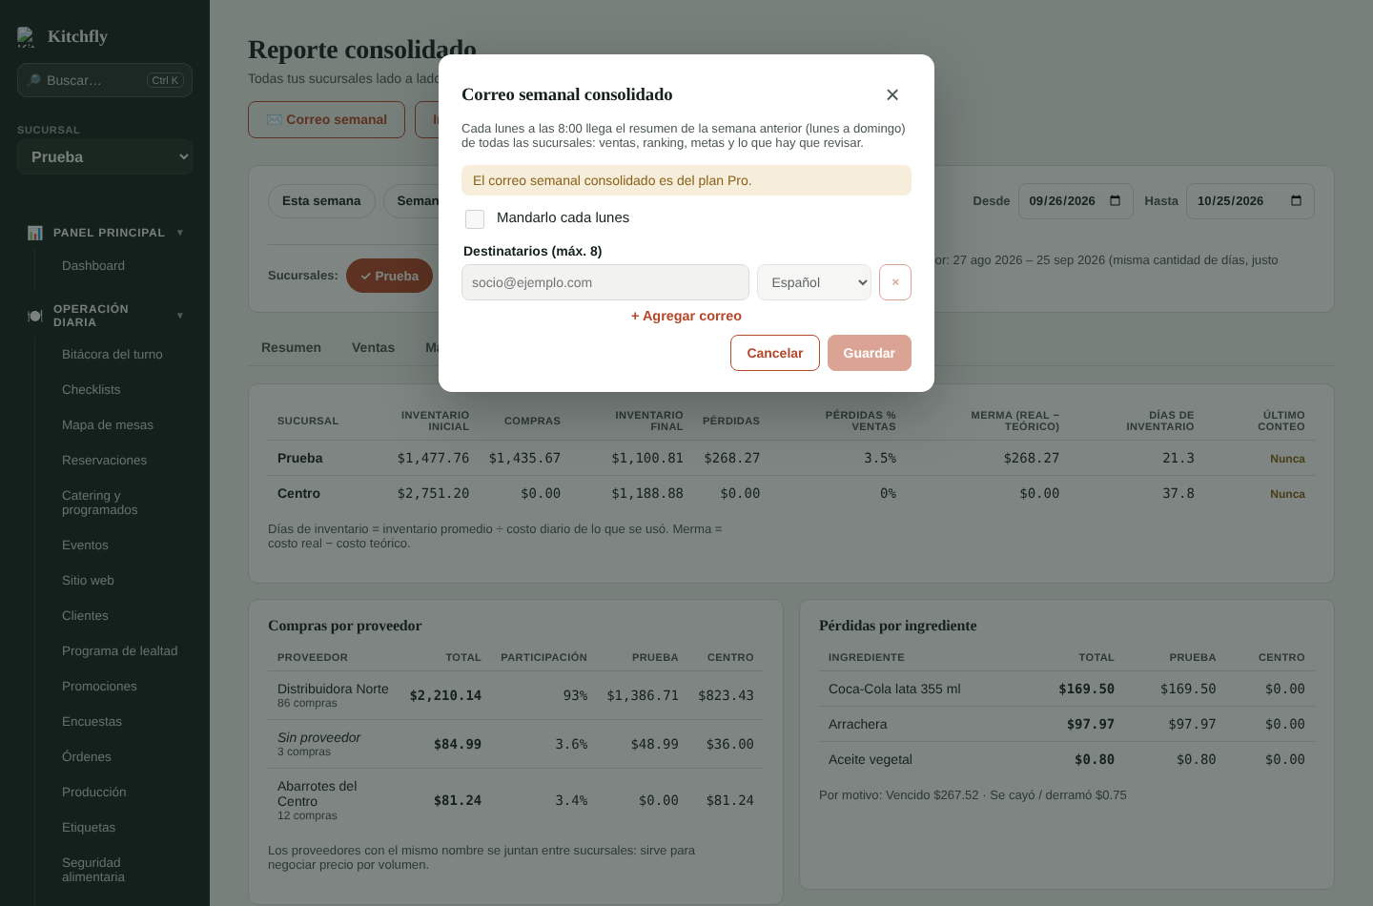The height and width of the screenshot is (906, 1373).
Task: Open the Español language dropdown
Action: [814, 282]
